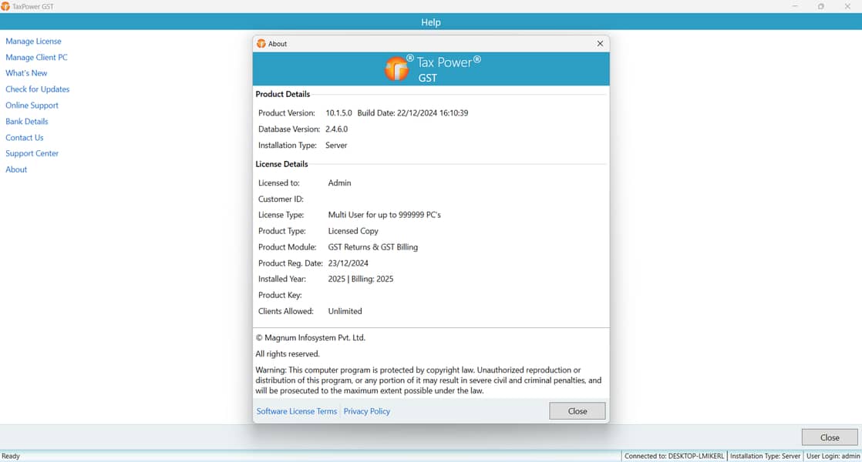862x462 pixels.
Task: Click the Installed Year 2025 | Billing: 2025 value
Action: 361,279
